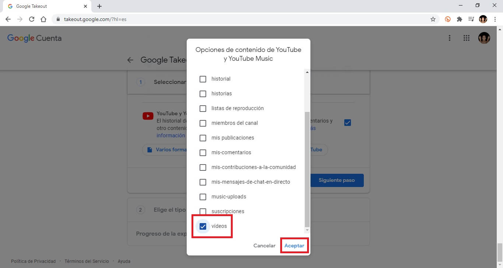Open the Chrome profile avatar in toolbar
This screenshot has width=503, height=268.
click(483, 19)
